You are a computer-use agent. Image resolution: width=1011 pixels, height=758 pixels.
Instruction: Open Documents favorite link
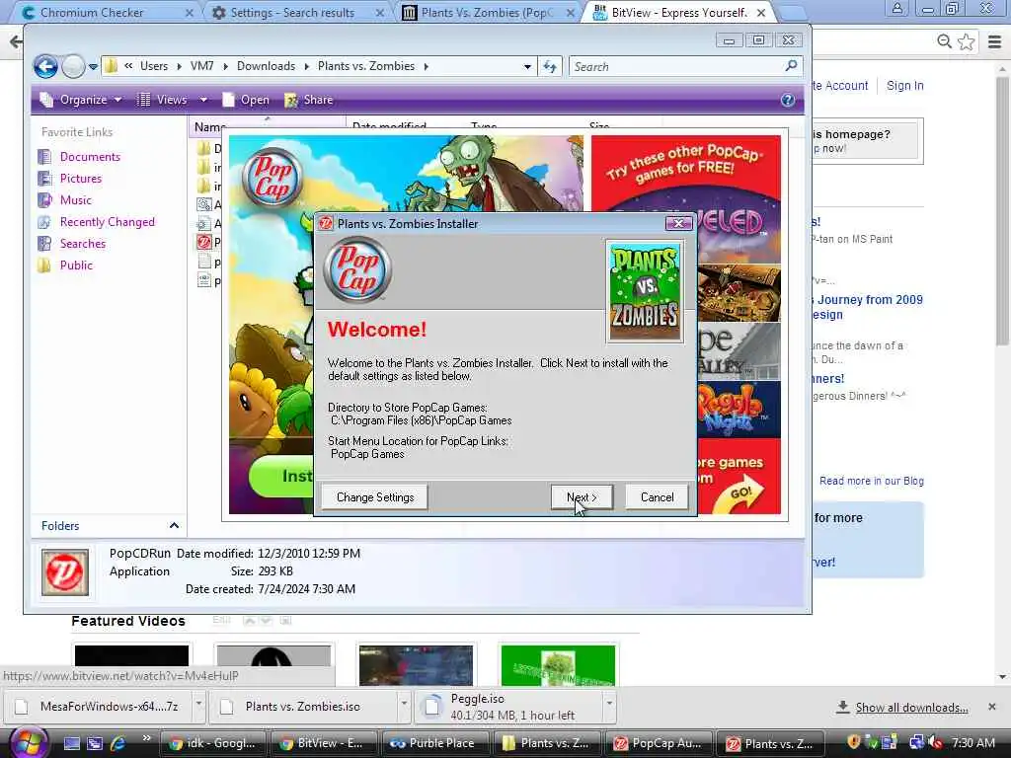(90, 157)
